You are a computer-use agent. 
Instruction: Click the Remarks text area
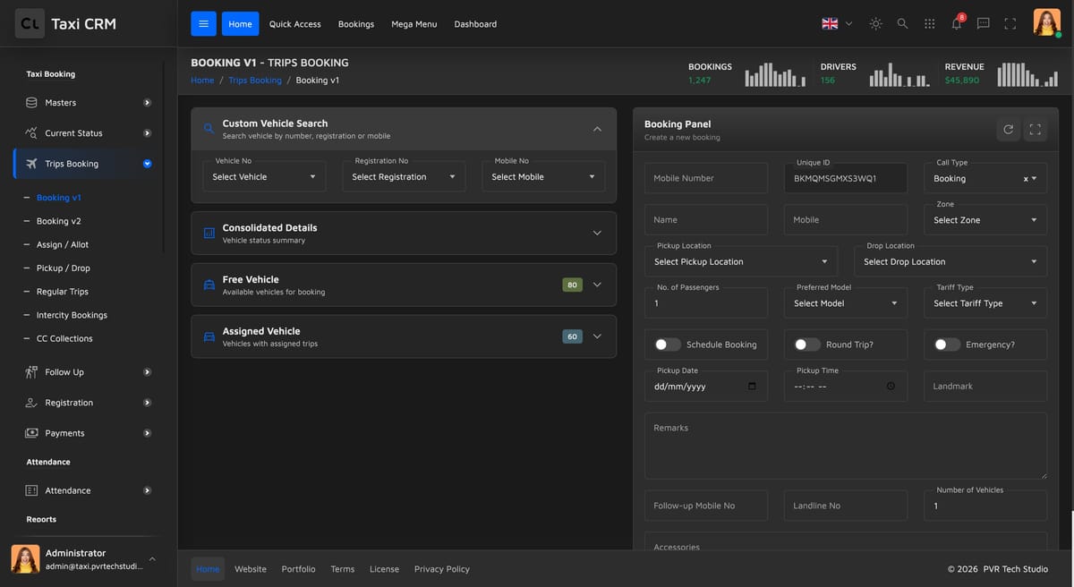point(846,446)
